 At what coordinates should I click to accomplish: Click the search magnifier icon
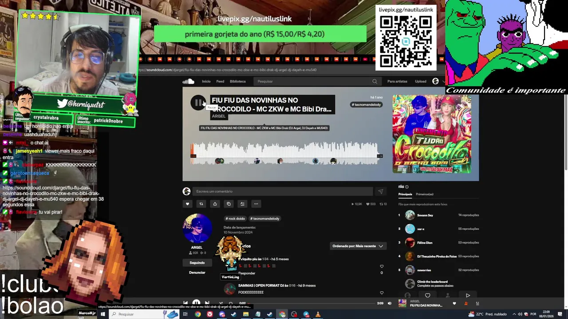pos(375,82)
